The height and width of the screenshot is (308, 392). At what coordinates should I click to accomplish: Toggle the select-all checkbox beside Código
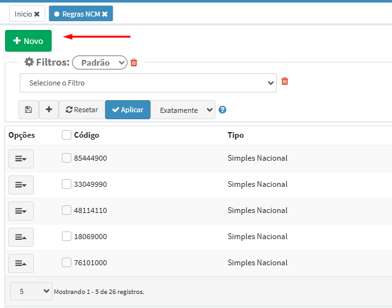click(66, 135)
